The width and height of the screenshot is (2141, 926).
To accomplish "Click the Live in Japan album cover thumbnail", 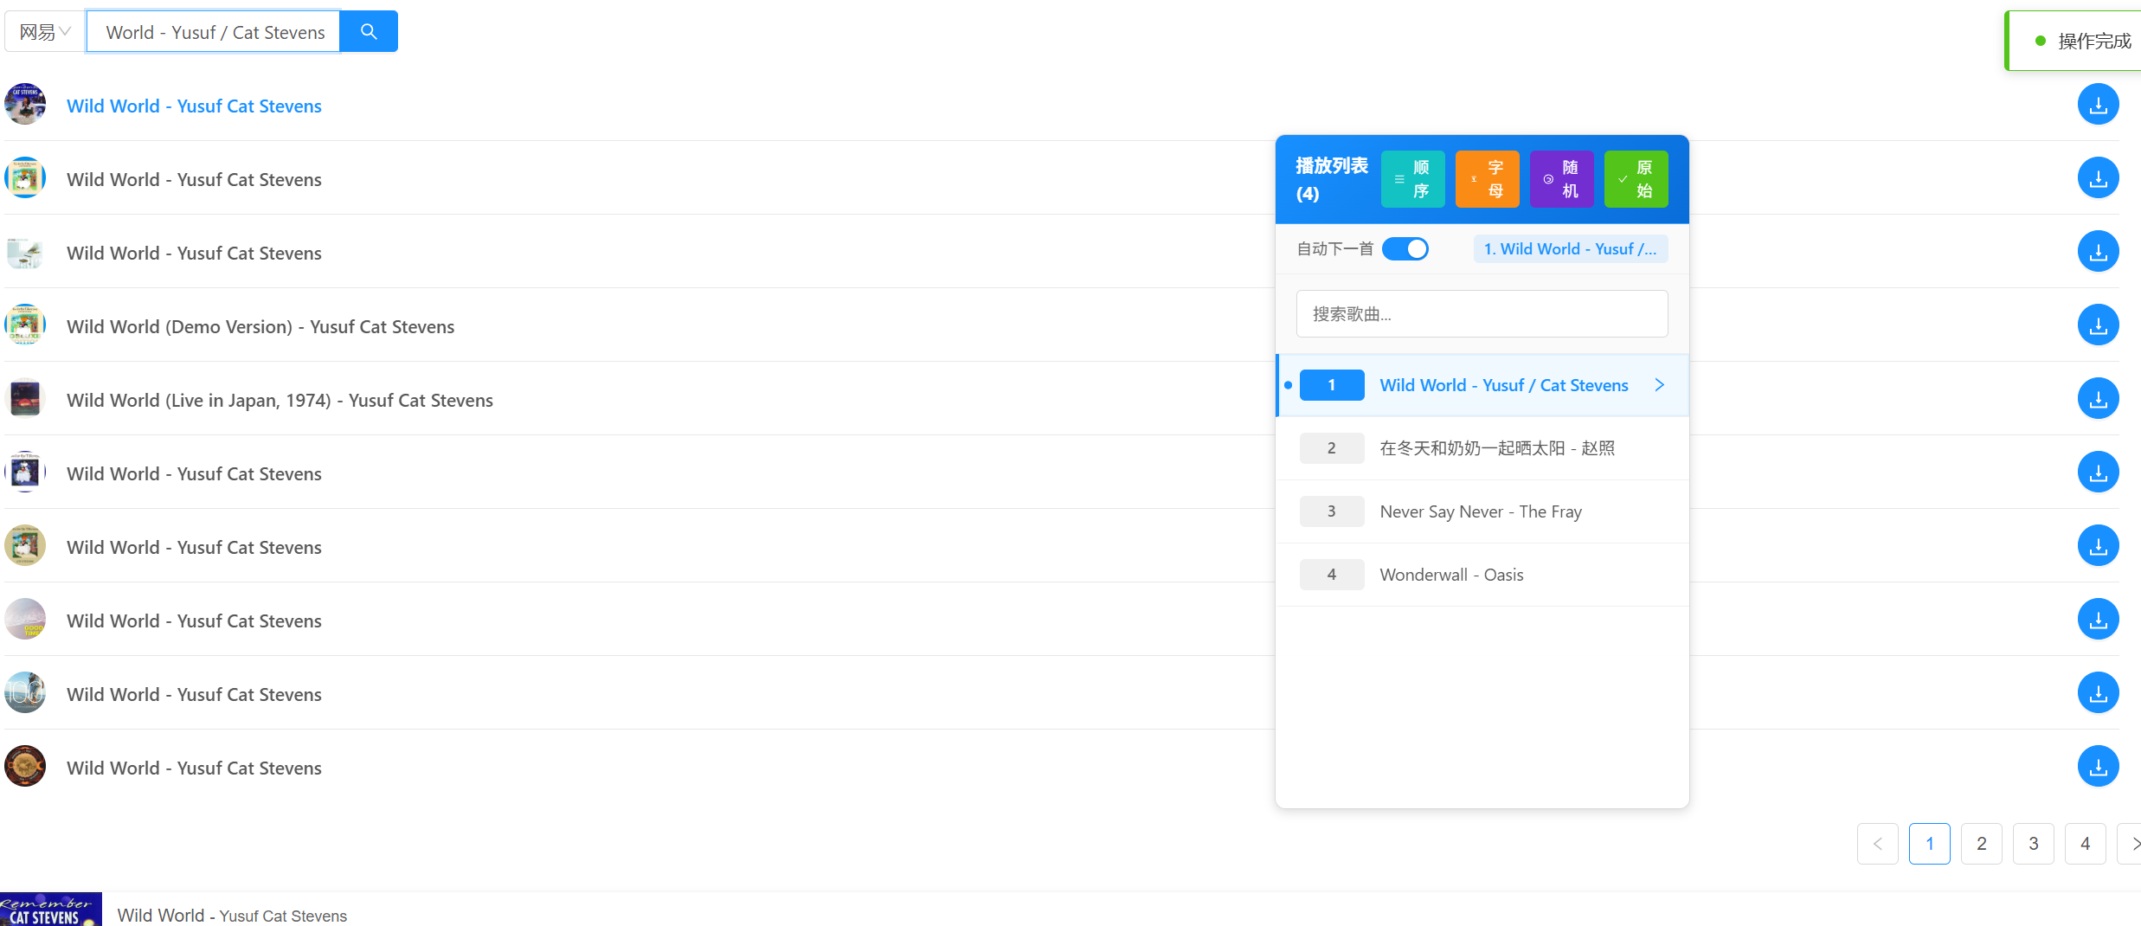I will (25, 398).
